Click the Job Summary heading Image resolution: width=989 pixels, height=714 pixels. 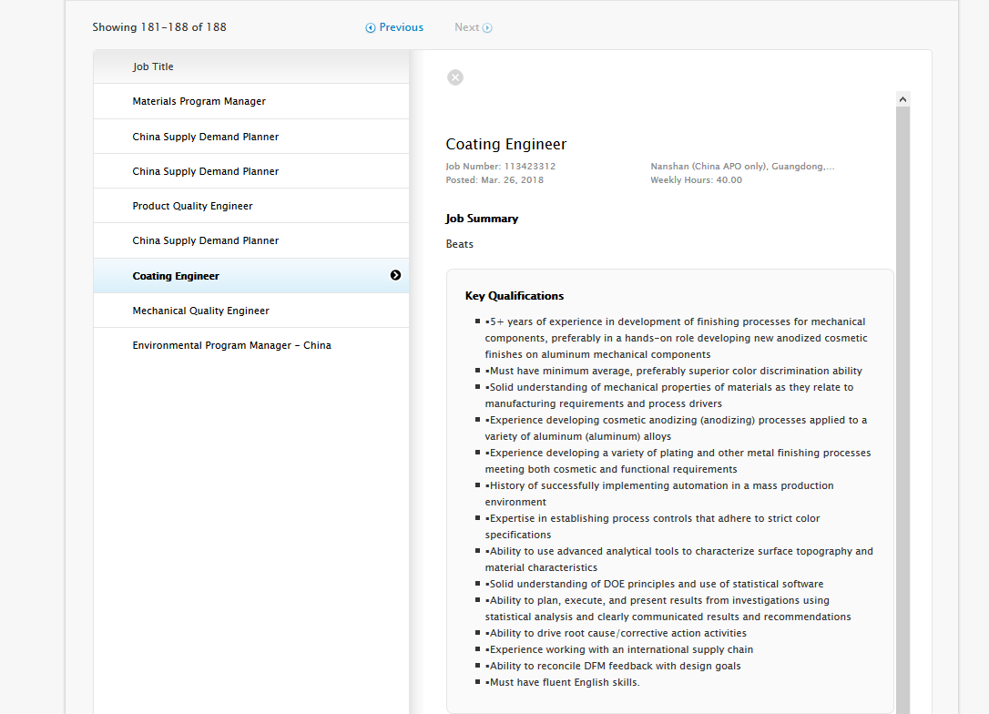482,219
